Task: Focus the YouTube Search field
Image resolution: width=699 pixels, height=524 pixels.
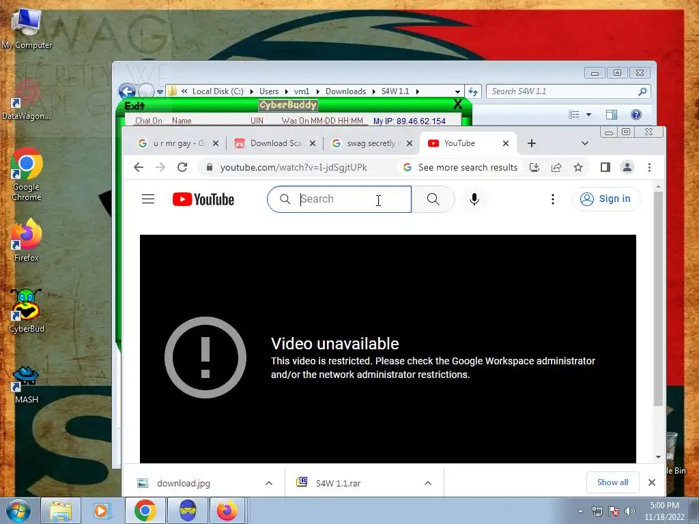Action: click(x=339, y=199)
